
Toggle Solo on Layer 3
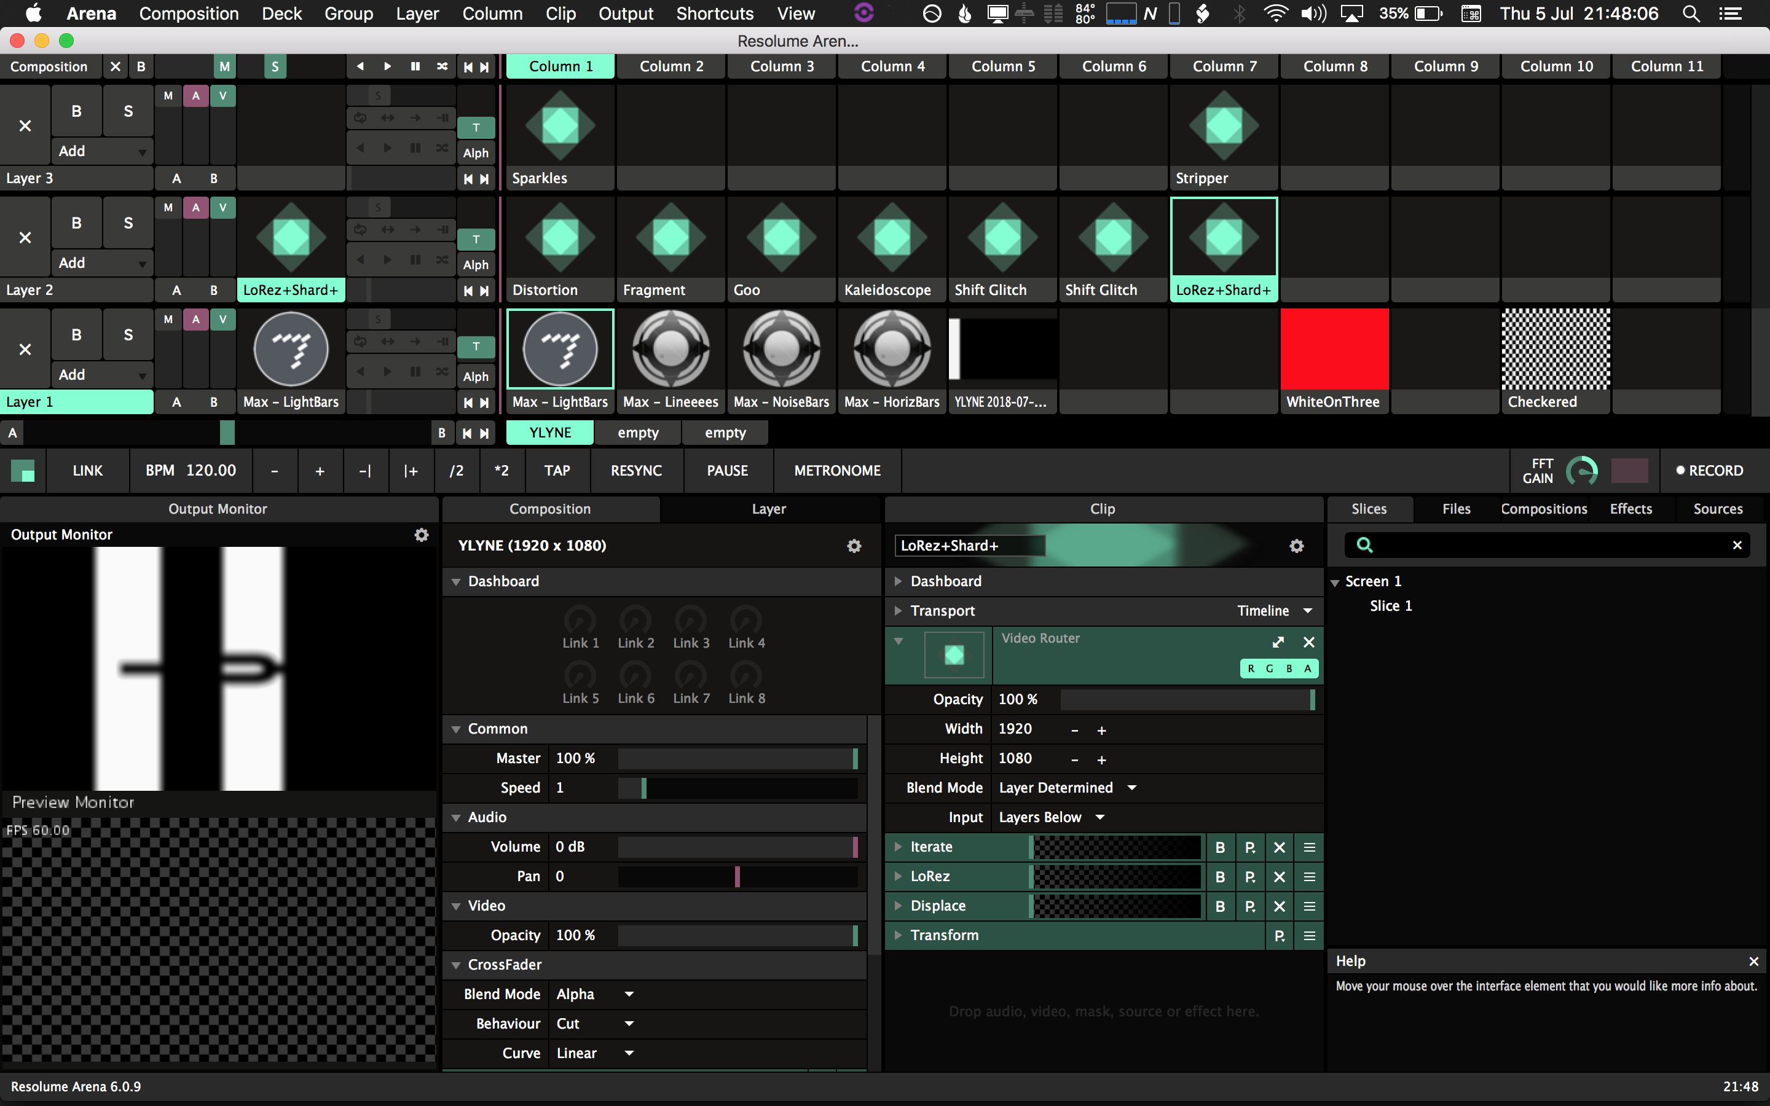[128, 111]
